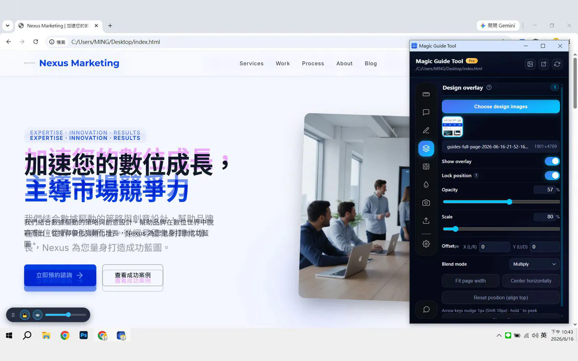This screenshot has height=361, width=578.
Task: Click the floating bar drag handle dots
Action: coord(13,315)
